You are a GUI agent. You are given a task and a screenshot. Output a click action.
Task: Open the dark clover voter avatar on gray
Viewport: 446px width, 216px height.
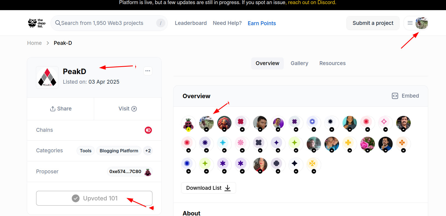(278, 165)
